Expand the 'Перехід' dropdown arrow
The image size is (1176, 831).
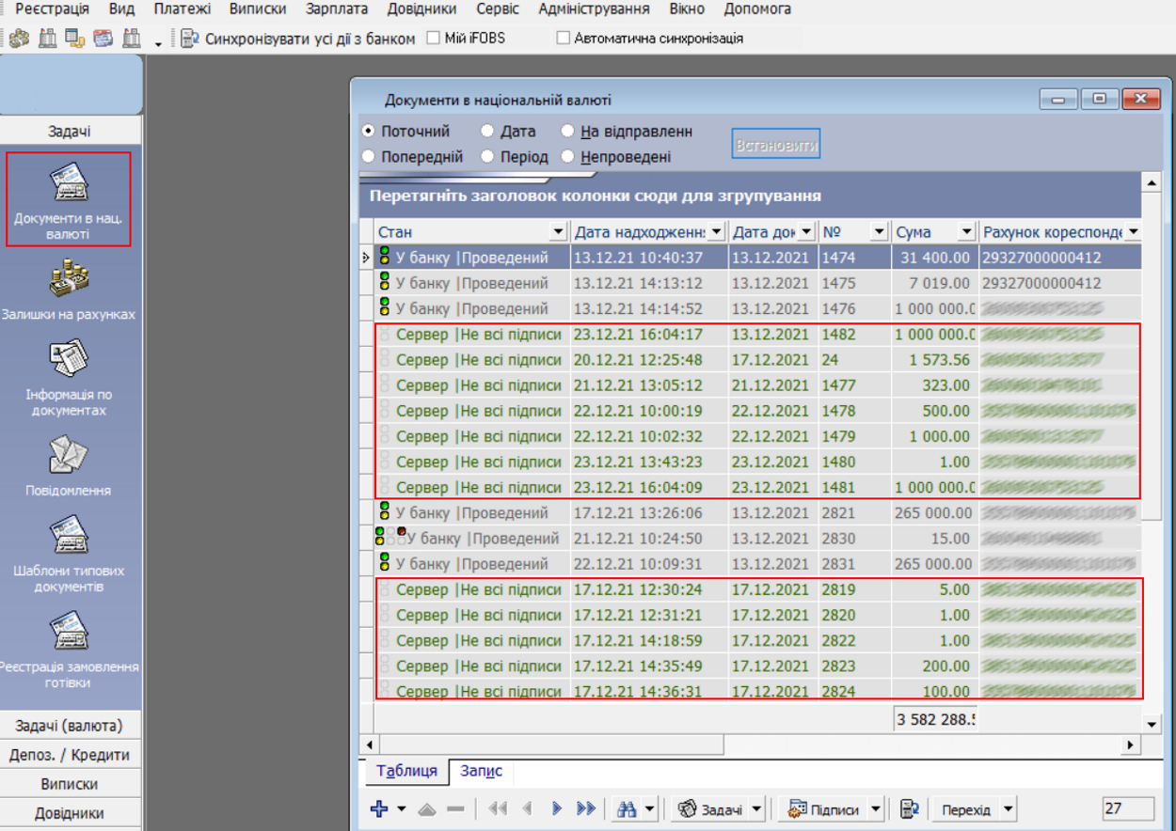1009,808
